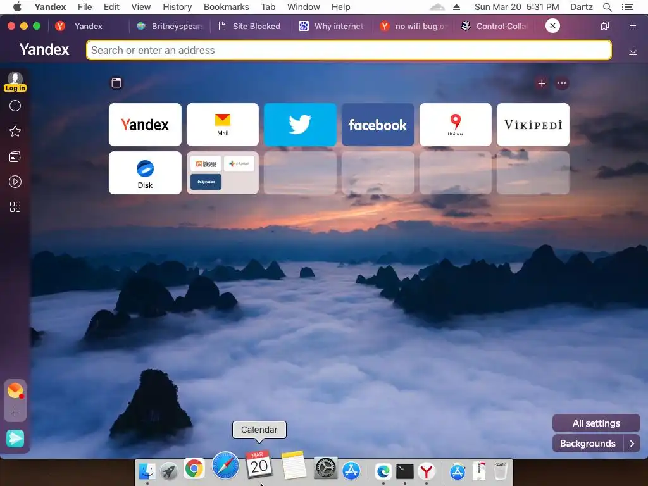Launch Google Chrome from the Dock
Screen dimensions: 648x486
tap(194, 469)
